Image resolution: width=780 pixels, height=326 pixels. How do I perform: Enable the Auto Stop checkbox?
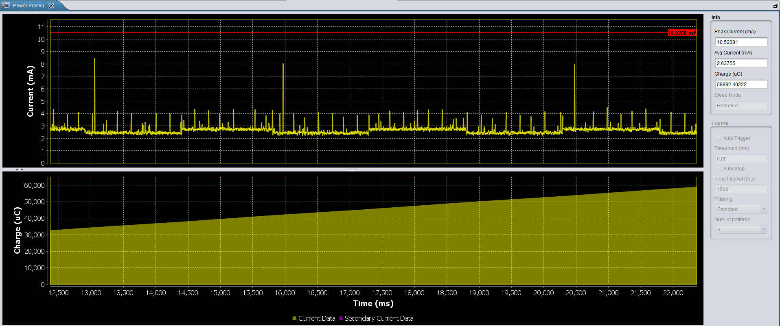(718, 168)
